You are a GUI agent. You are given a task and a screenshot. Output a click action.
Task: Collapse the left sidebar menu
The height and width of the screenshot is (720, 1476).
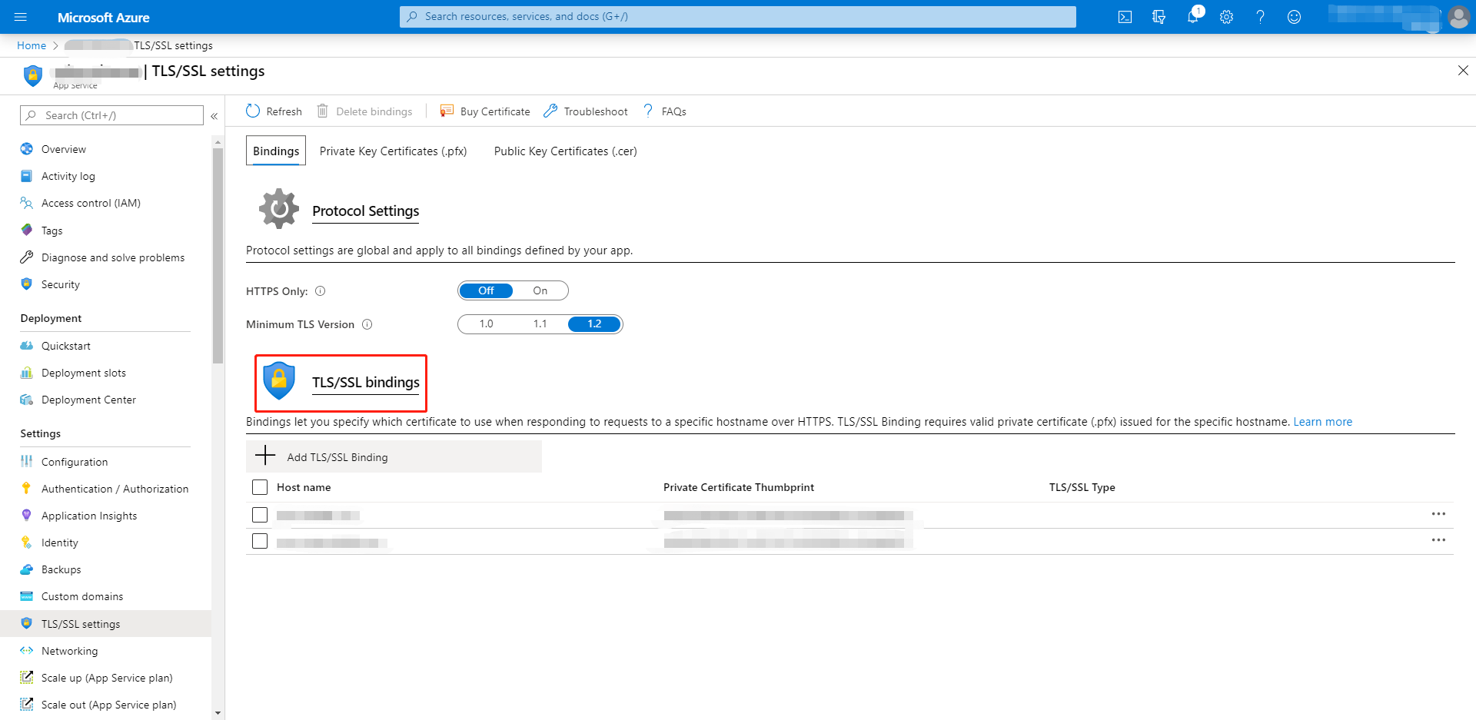214,116
